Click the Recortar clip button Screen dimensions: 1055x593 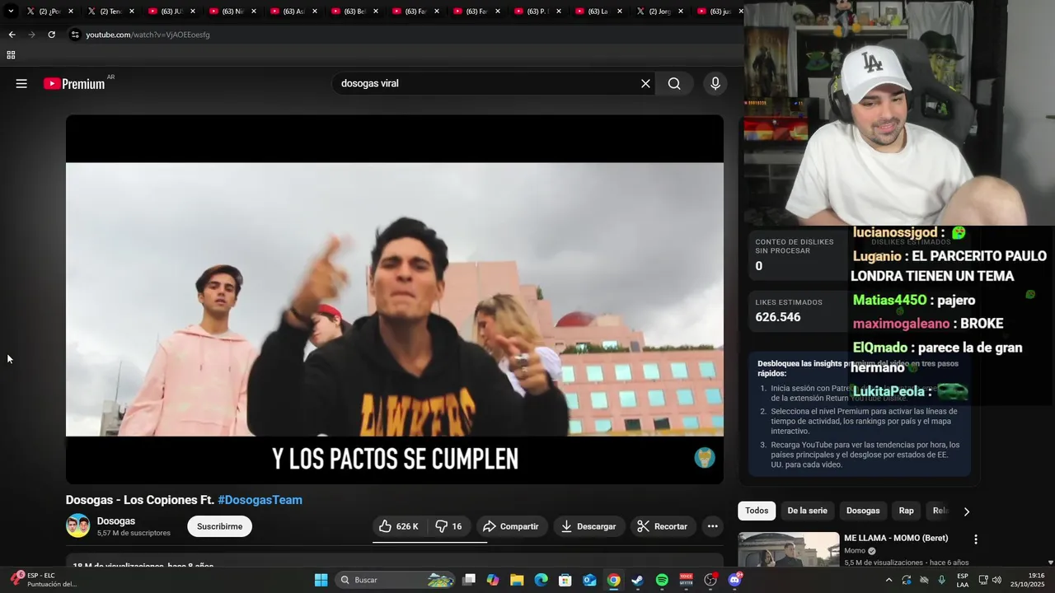[663, 526]
